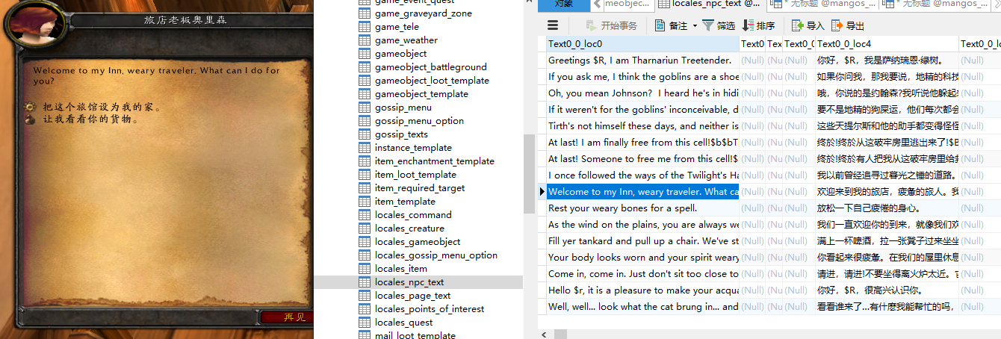This screenshot has width=1001, height=339.
Task: Open the gameobject_battleground table
Action: click(430, 67)
